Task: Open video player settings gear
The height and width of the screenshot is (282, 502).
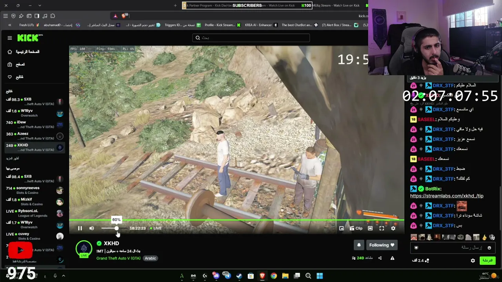Action: (x=393, y=228)
